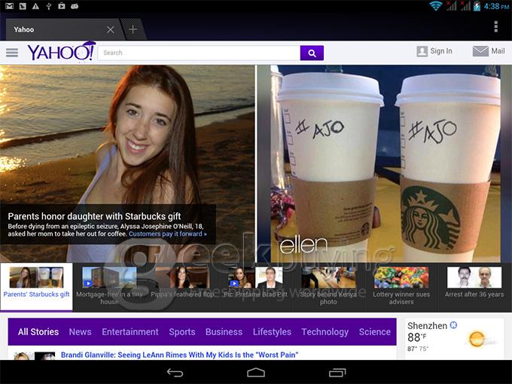Select the Sports stories tab
This screenshot has width=512, height=384.
(181, 332)
